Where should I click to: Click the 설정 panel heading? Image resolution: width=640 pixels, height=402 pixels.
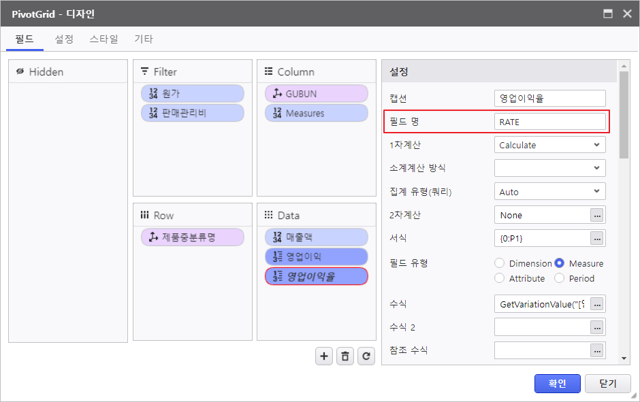399,71
